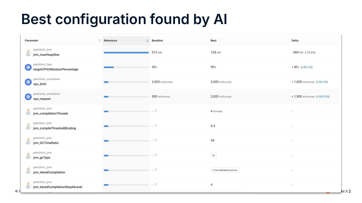
Task: Select the jvm_tieredCompilationStopAtLevel parameter name
Action: (x=58, y=187)
